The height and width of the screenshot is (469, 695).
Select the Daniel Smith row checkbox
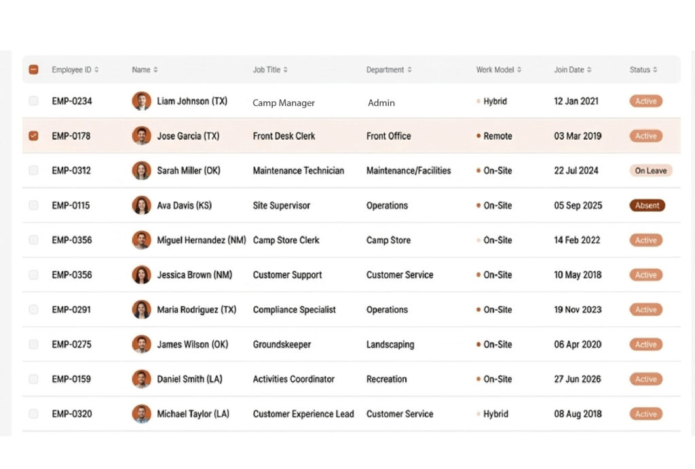(x=33, y=379)
